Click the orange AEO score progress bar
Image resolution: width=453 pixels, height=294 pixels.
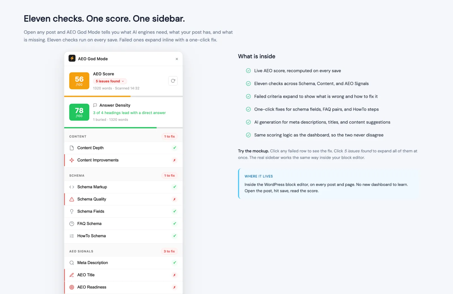point(97,96)
